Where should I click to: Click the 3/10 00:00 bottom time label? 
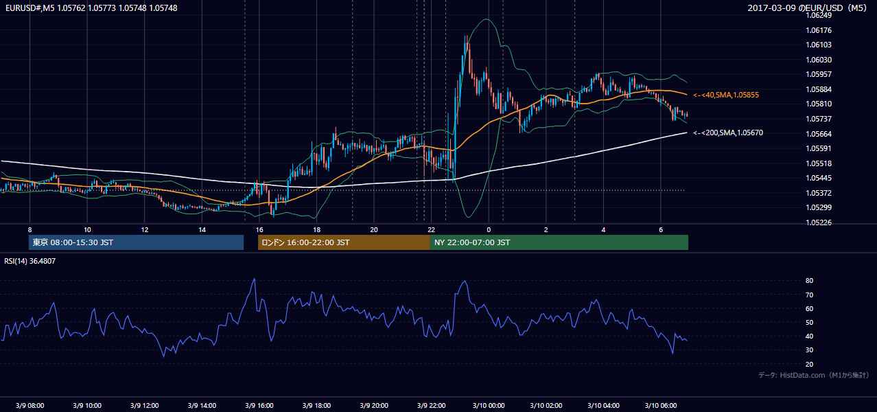click(489, 406)
